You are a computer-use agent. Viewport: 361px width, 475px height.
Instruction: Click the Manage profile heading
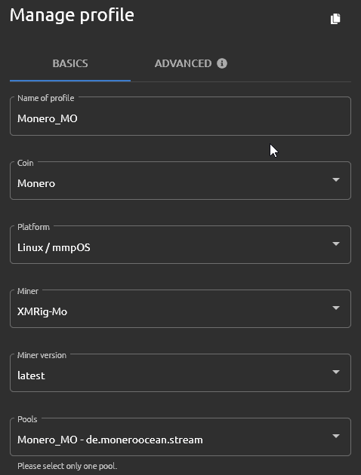tap(72, 15)
